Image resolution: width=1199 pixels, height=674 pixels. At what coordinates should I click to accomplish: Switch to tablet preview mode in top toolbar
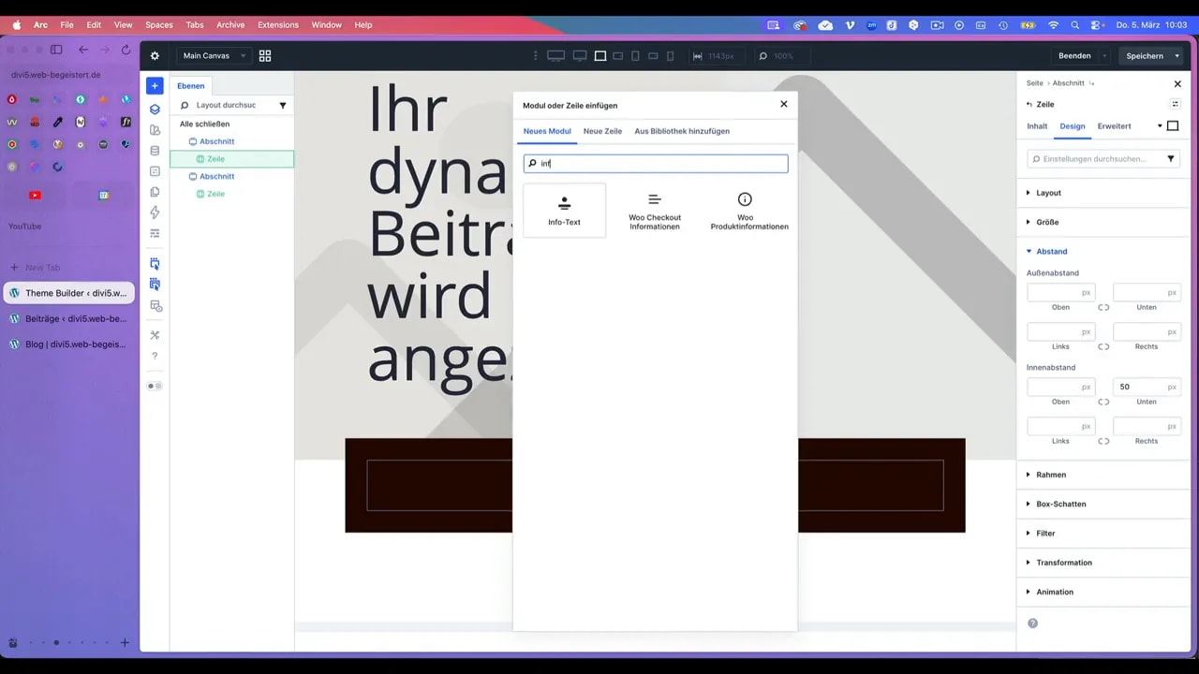[635, 56]
